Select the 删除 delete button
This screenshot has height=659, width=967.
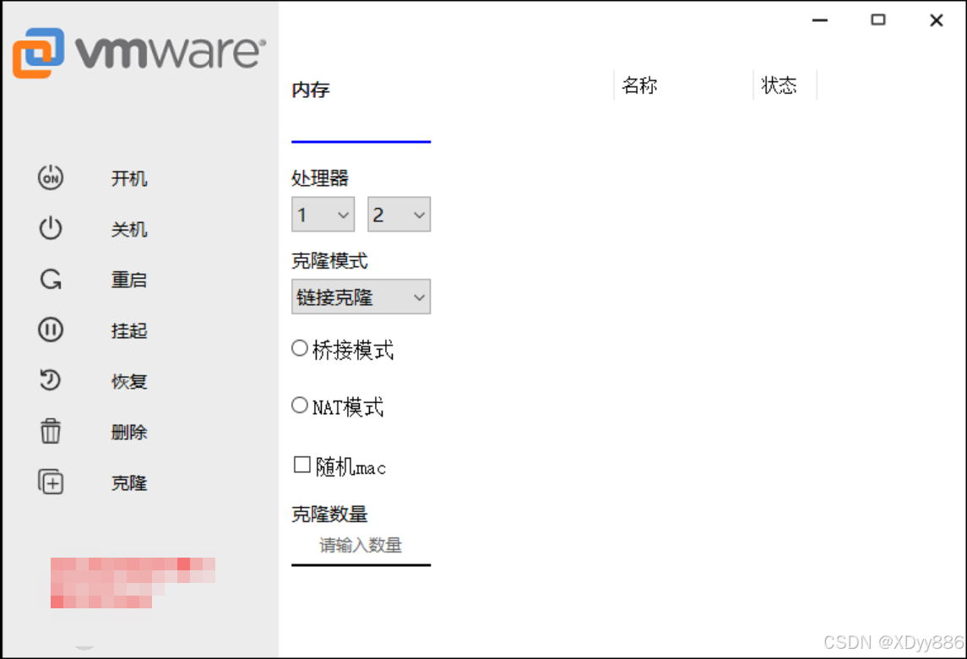tap(129, 432)
